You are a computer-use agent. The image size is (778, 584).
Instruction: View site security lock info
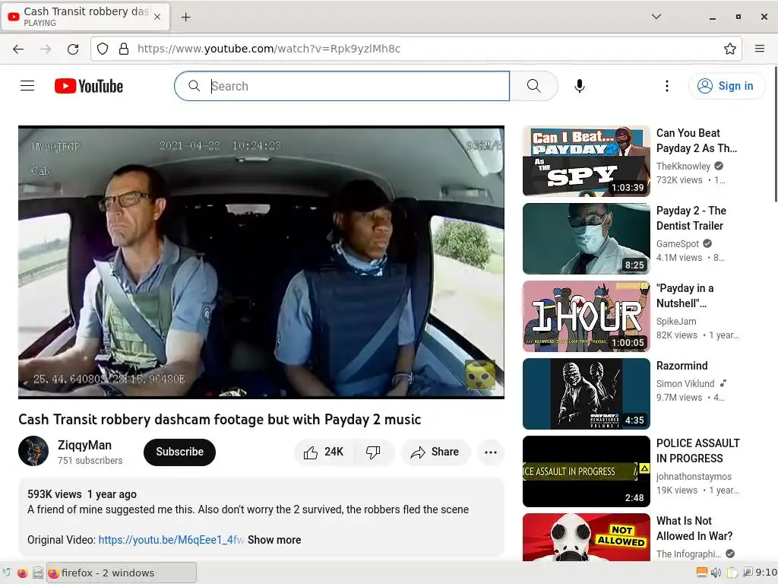[x=124, y=49]
